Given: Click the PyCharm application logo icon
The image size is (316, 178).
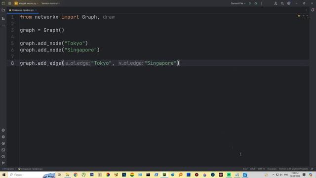Looking at the screenshot, I should click(x=3, y=3).
